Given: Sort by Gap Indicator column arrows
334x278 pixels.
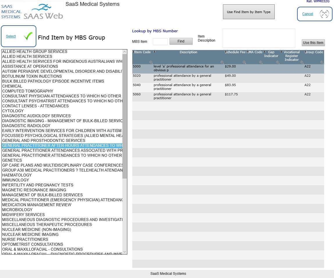Looking at the screenshot, I should [x=264, y=52].
